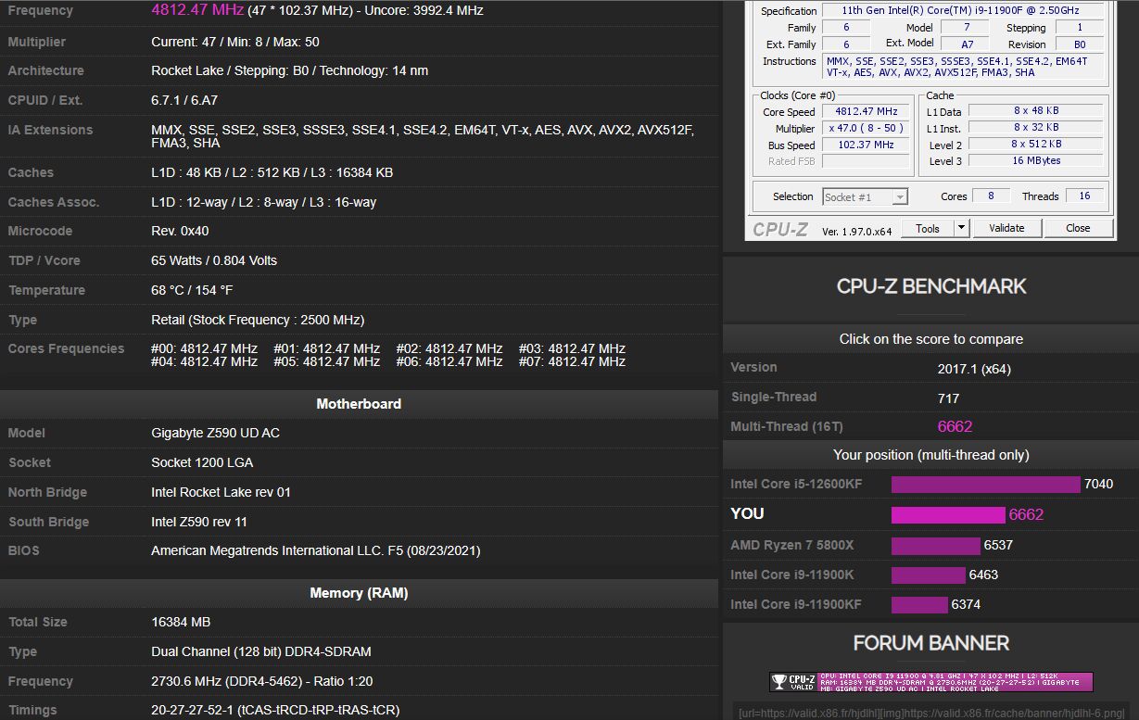Click the Level 3 cache 16 MBytes field

1035,161
